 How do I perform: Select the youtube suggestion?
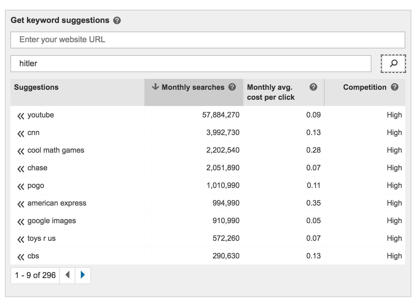click(x=41, y=115)
